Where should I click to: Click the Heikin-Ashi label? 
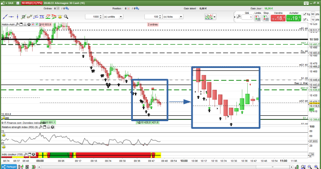(x=8, y=25)
